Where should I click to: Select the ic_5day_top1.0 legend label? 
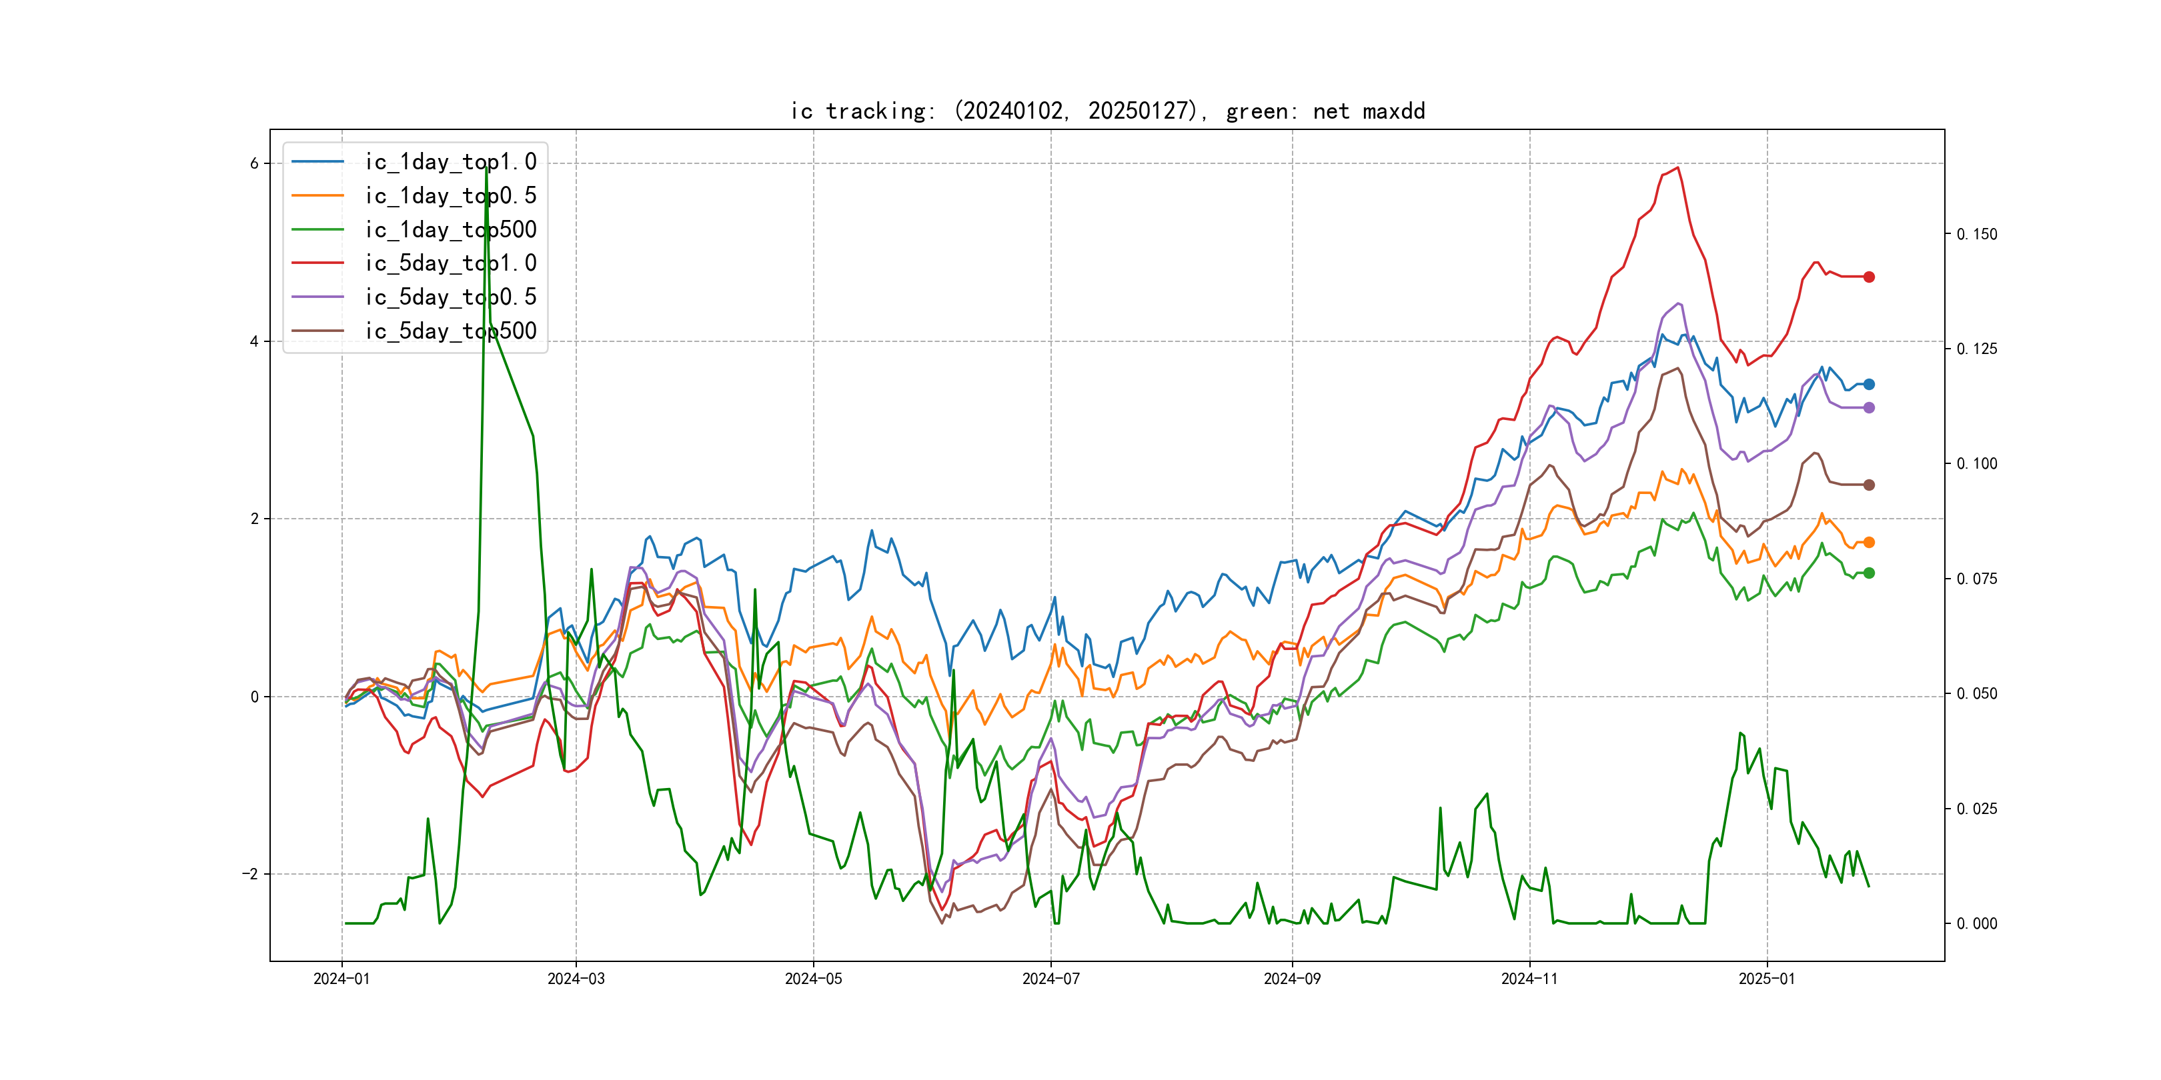point(450,263)
